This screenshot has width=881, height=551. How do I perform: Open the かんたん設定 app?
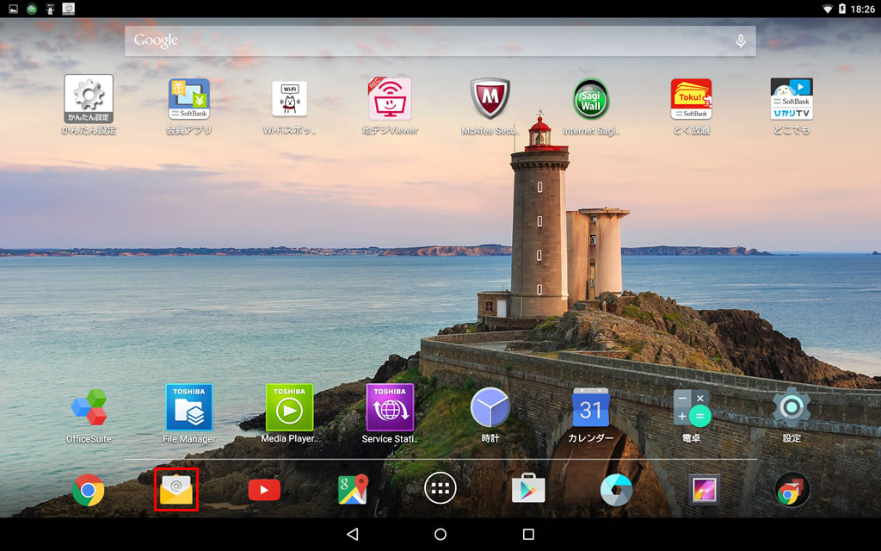tap(89, 99)
